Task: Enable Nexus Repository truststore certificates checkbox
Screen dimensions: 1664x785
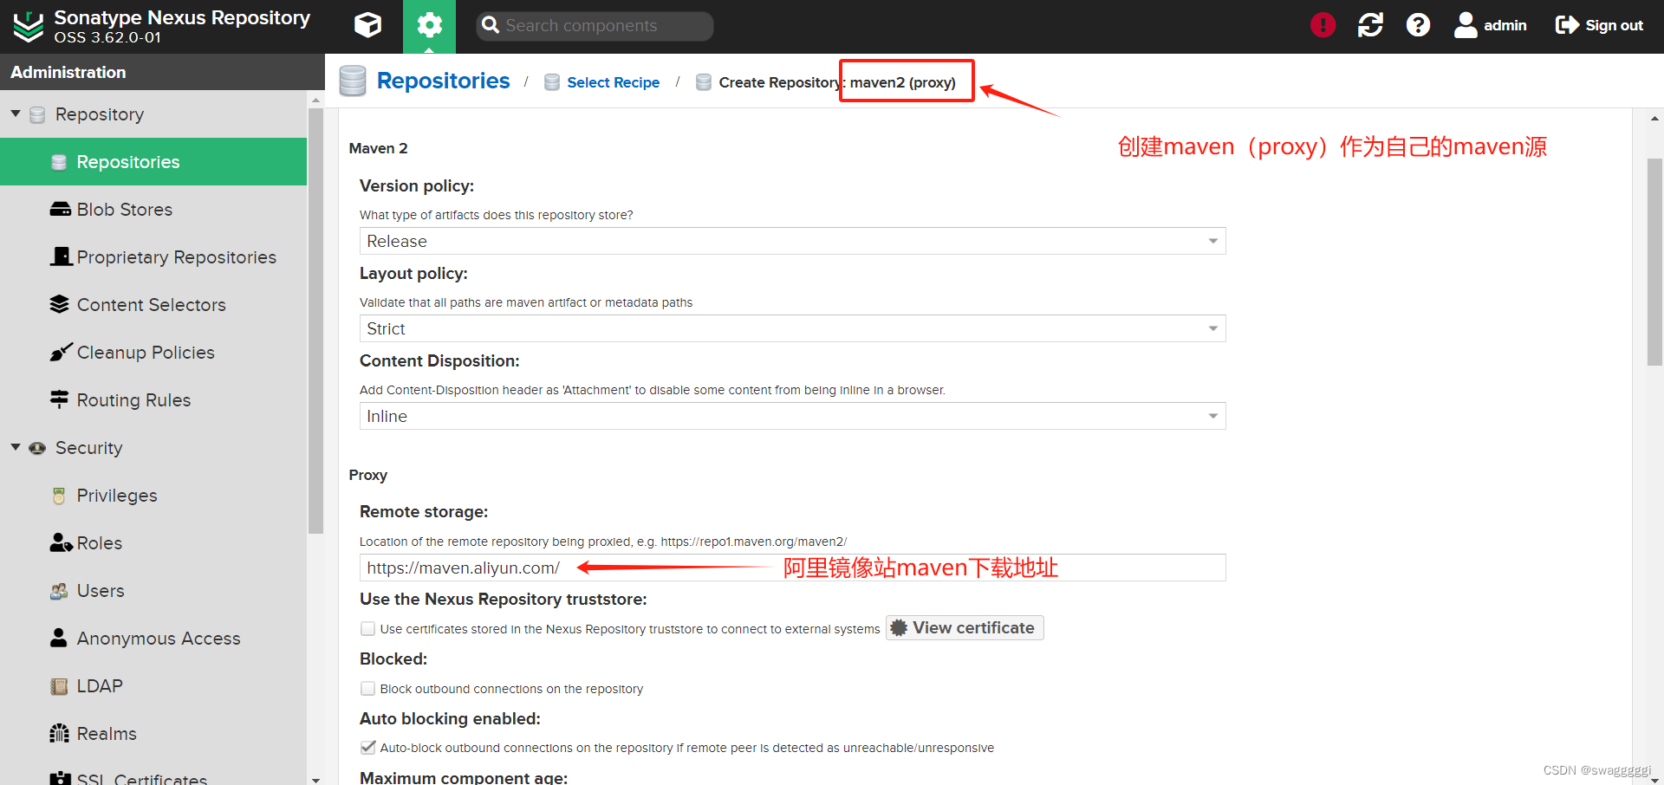Action: click(367, 628)
